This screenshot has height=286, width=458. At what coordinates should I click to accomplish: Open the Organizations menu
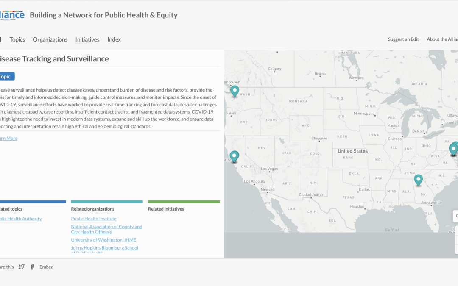[x=50, y=39]
